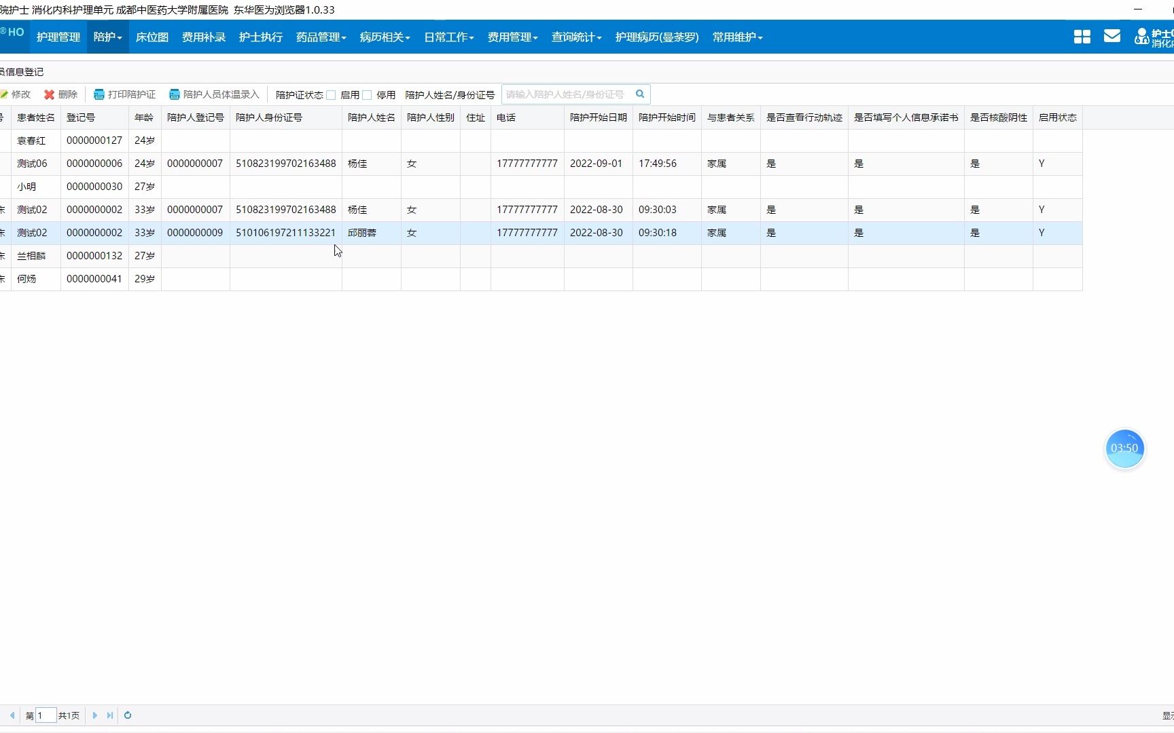This screenshot has height=733, width=1174.
Task: Click start date 2022-09-01
Action: pos(596,164)
